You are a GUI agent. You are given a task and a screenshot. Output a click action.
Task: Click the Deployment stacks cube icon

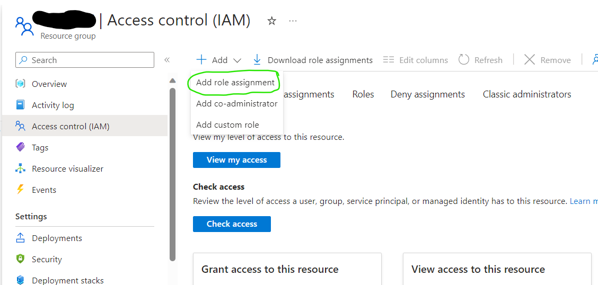[20, 280]
